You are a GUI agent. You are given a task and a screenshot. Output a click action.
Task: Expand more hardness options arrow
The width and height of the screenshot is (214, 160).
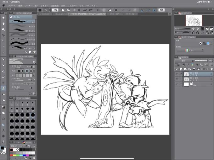click(x=34, y=75)
